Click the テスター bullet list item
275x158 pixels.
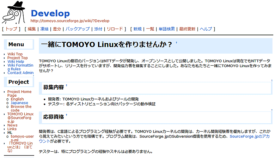[x=102, y=104]
